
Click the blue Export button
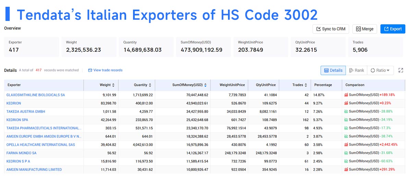[x=393, y=29]
